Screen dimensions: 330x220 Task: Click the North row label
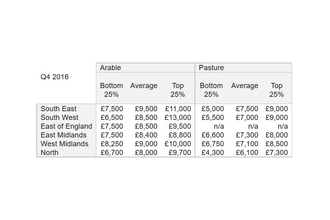[50, 153]
